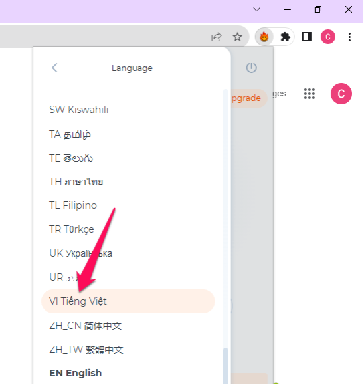364x385 pixels.
Task: Choose VI Tiếng Việt language
Action: point(128,301)
